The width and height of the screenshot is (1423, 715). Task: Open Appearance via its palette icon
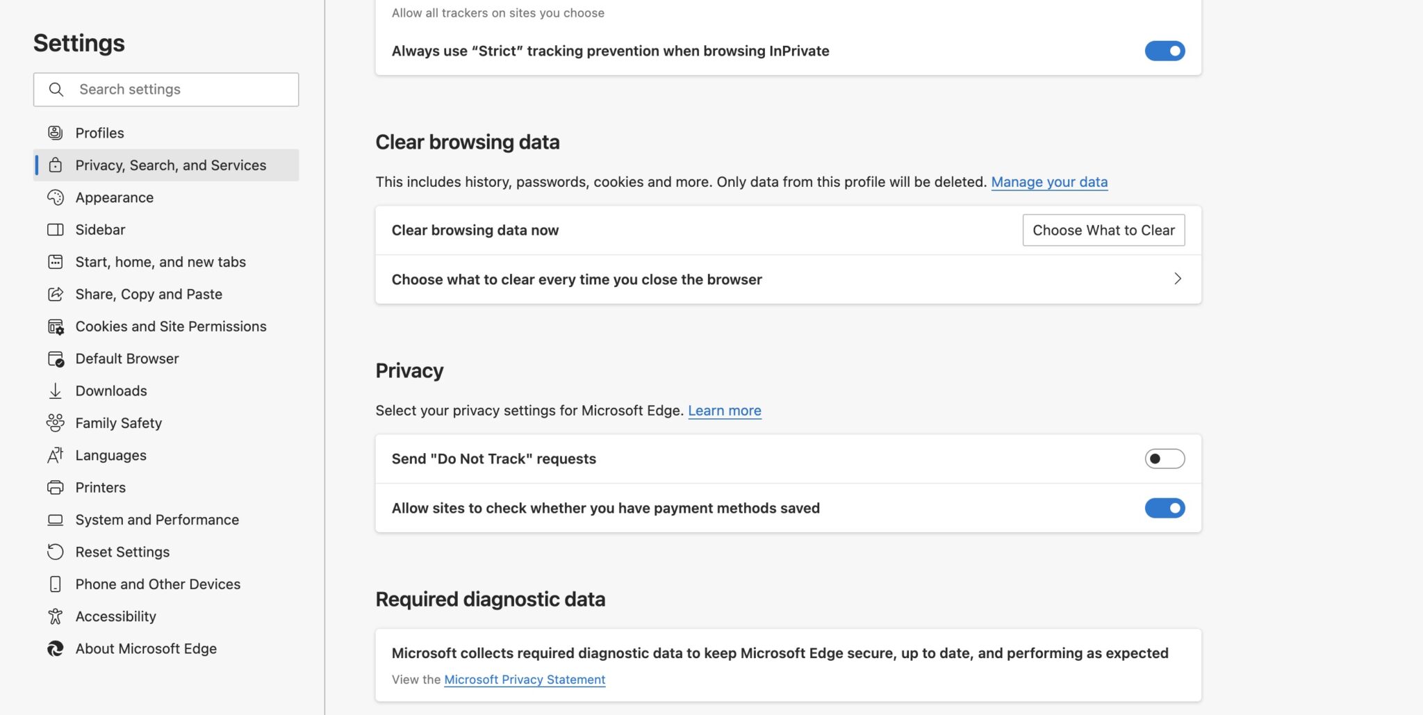[56, 197]
